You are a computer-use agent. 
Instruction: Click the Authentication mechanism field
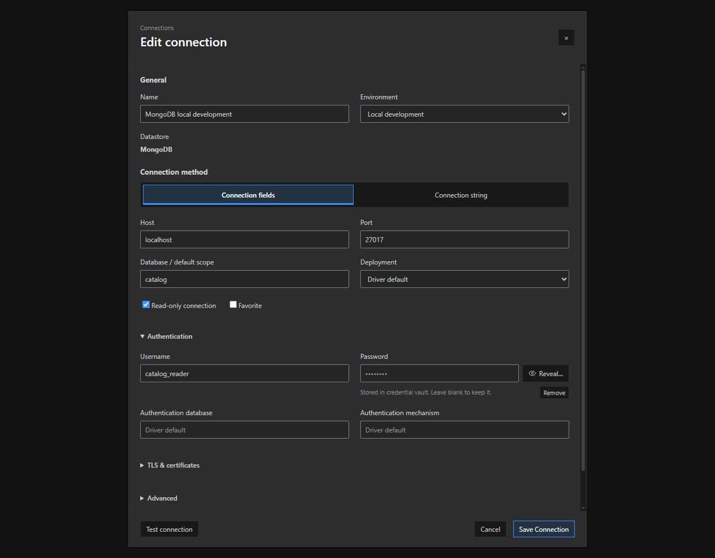tap(465, 430)
